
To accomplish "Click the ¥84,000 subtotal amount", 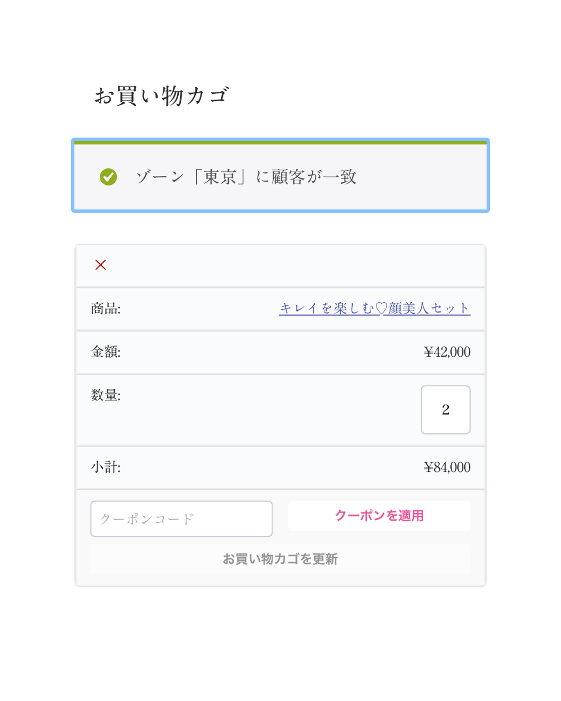I will [x=447, y=467].
